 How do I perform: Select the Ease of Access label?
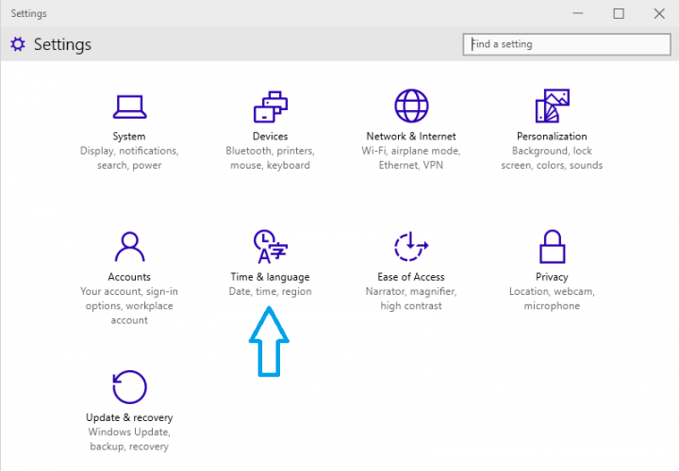tap(411, 277)
